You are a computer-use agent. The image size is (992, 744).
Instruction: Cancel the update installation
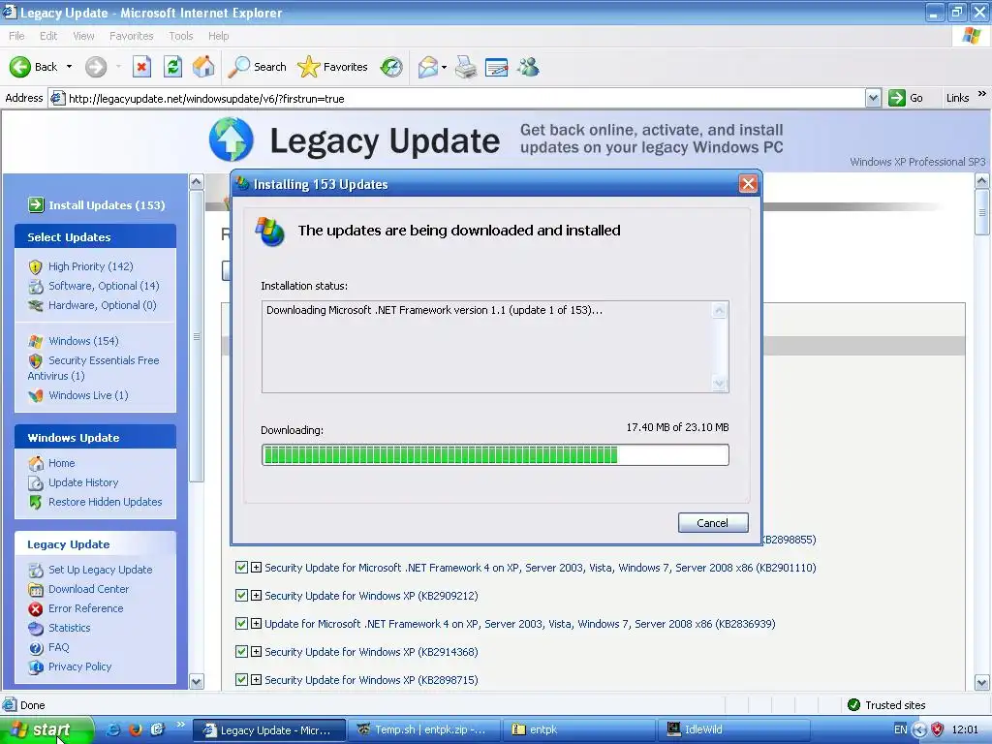click(713, 522)
